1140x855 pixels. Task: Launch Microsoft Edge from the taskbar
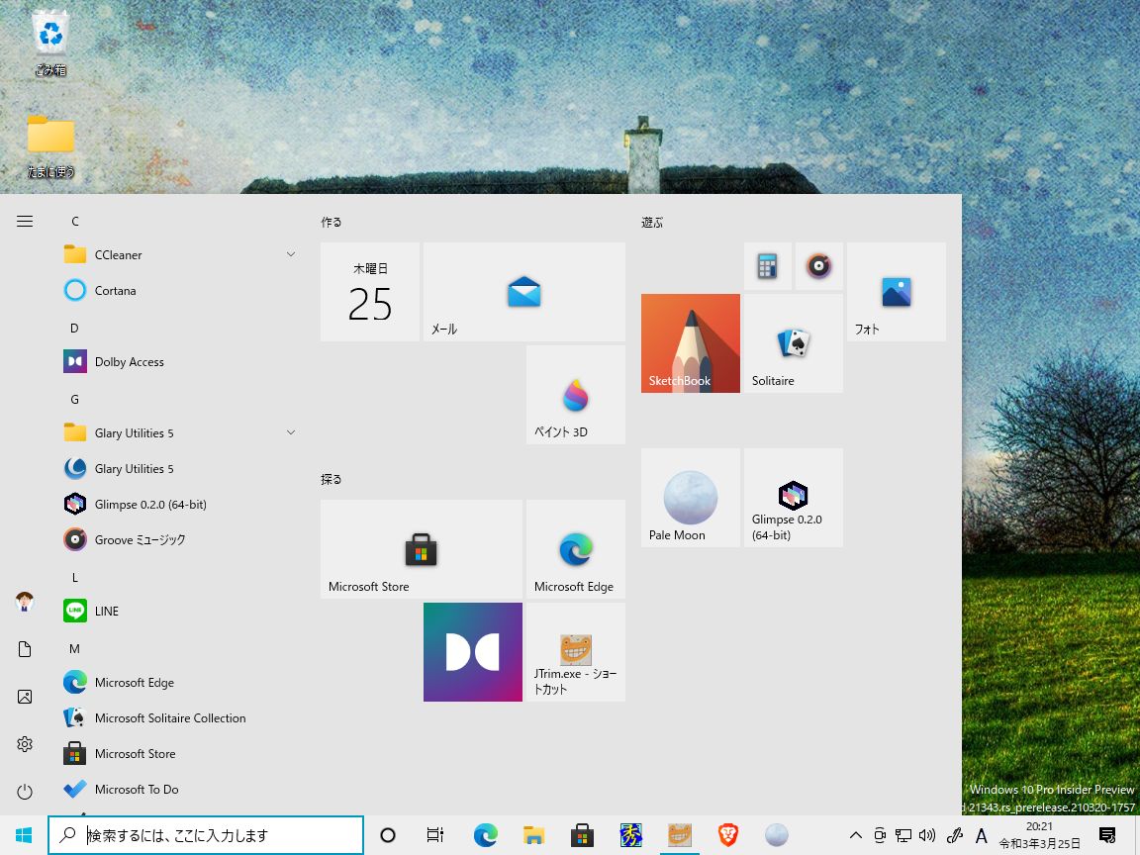pos(485,835)
